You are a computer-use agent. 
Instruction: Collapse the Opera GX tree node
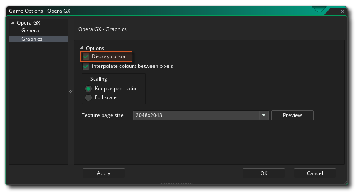pyautogui.click(x=13, y=23)
